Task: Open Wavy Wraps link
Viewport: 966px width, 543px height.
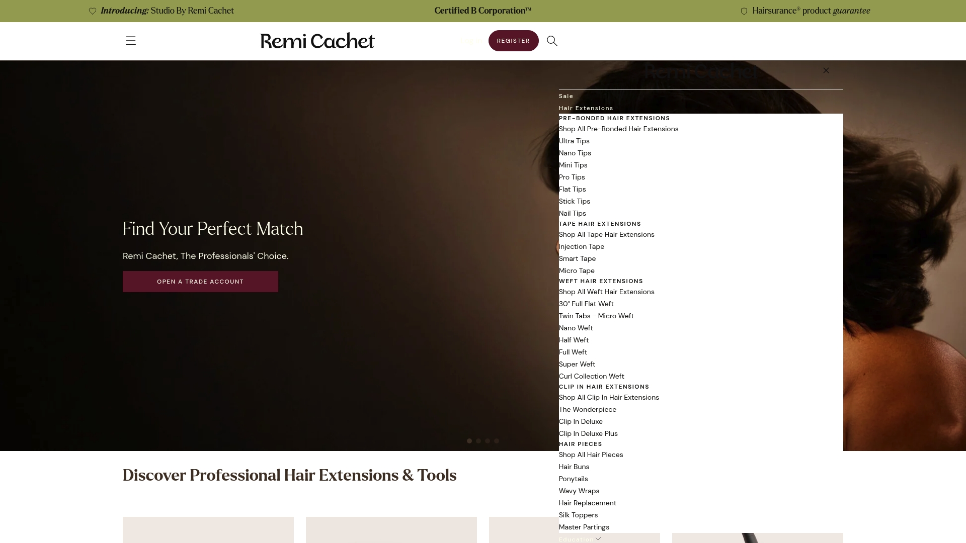Action: point(579,491)
